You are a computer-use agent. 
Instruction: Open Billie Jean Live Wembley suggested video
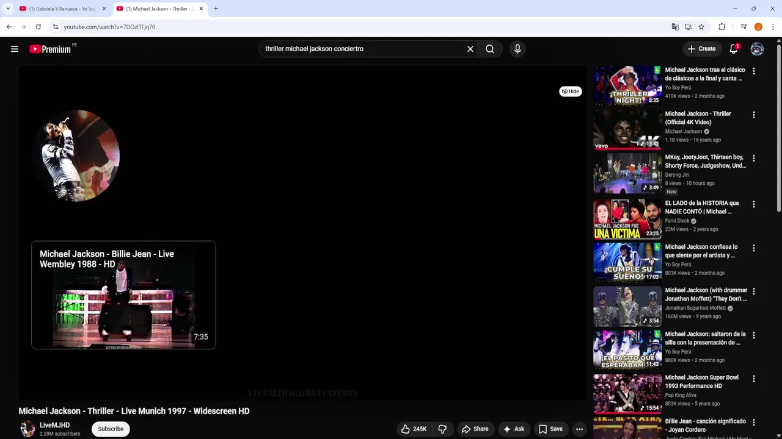(x=123, y=295)
